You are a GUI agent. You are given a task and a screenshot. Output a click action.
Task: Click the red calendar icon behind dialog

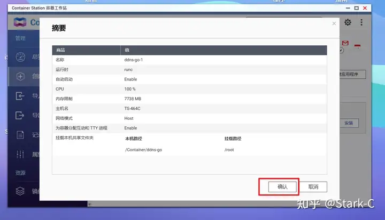pyautogui.click(x=358, y=47)
